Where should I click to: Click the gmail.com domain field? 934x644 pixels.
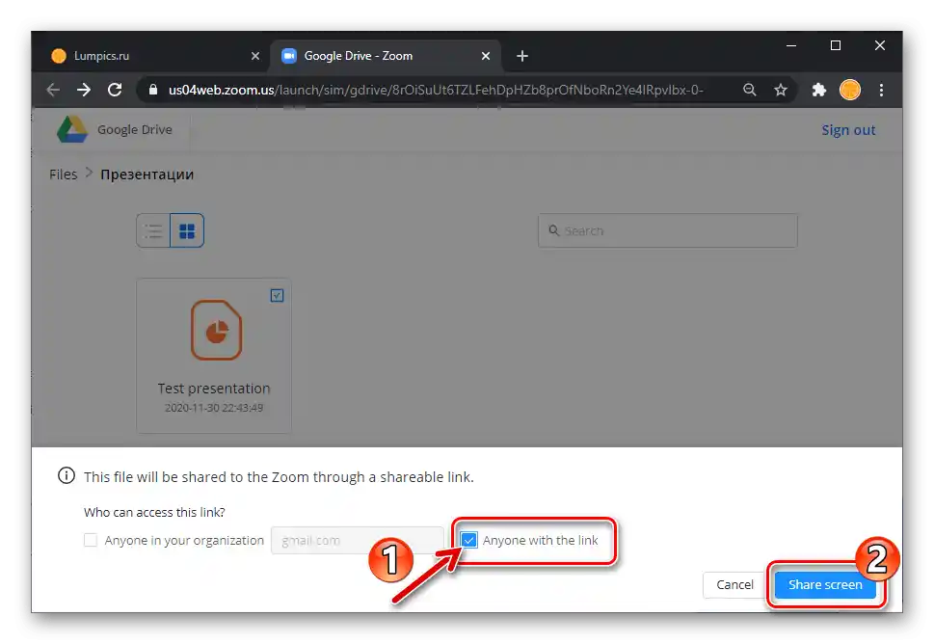point(357,540)
